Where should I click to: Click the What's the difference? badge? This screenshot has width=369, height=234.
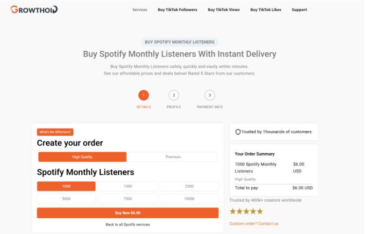coord(56,132)
